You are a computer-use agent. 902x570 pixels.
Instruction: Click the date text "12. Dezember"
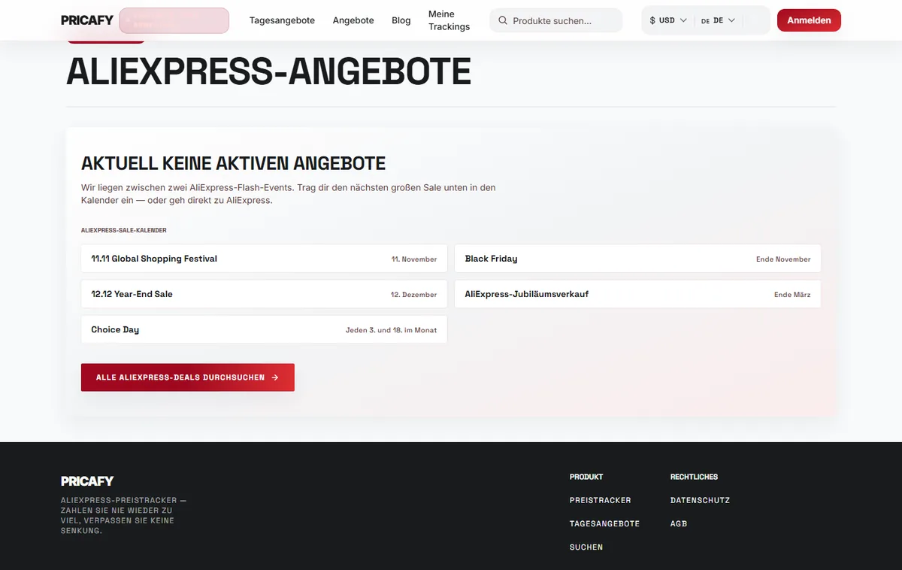(x=413, y=295)
